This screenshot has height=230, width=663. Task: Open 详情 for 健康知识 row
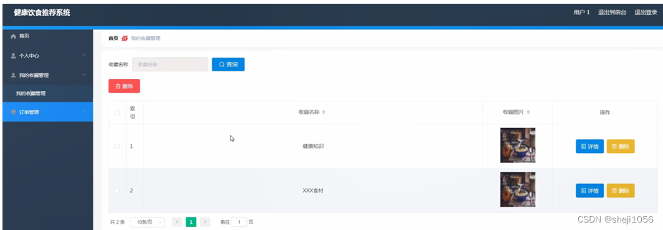tap(589, 147)
